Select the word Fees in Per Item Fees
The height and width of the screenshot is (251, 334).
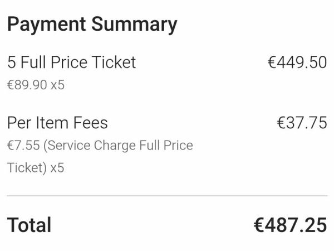coord(91,123)
